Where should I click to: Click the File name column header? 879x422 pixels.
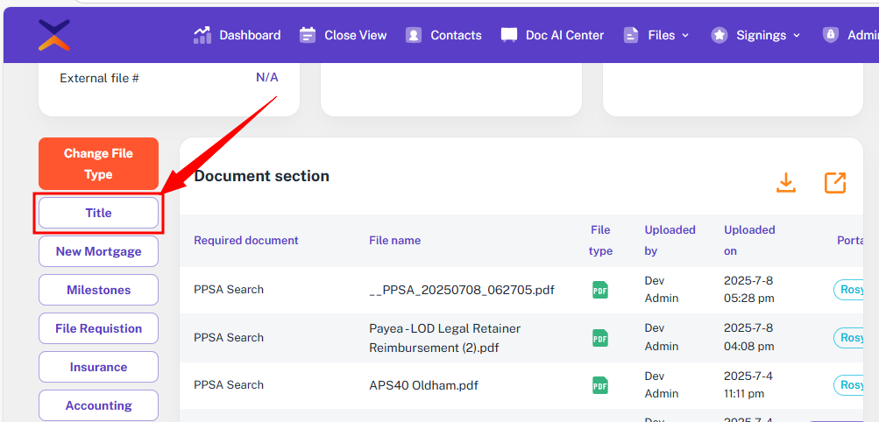394,240
